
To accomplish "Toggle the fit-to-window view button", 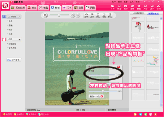I will (72, 15).
